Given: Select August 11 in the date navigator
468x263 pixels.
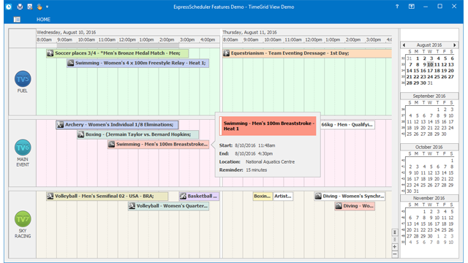Looking at the screenshot, I should coord(437,64).
